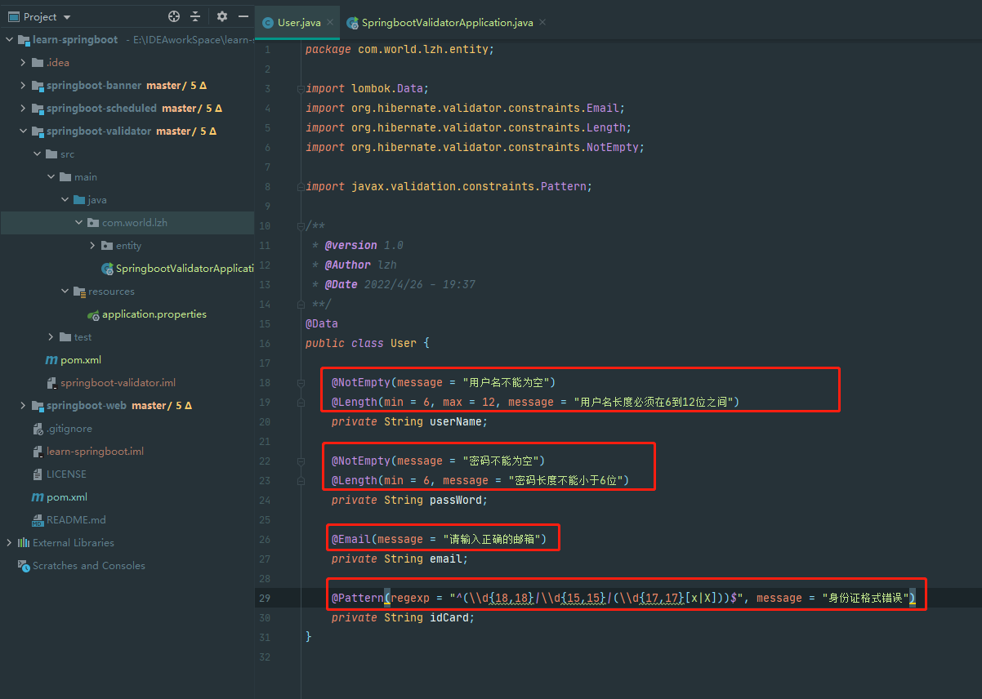Click the Scratches and Consoles icon
The height and width of the screenshot is (699, 982).
point(24,566)
